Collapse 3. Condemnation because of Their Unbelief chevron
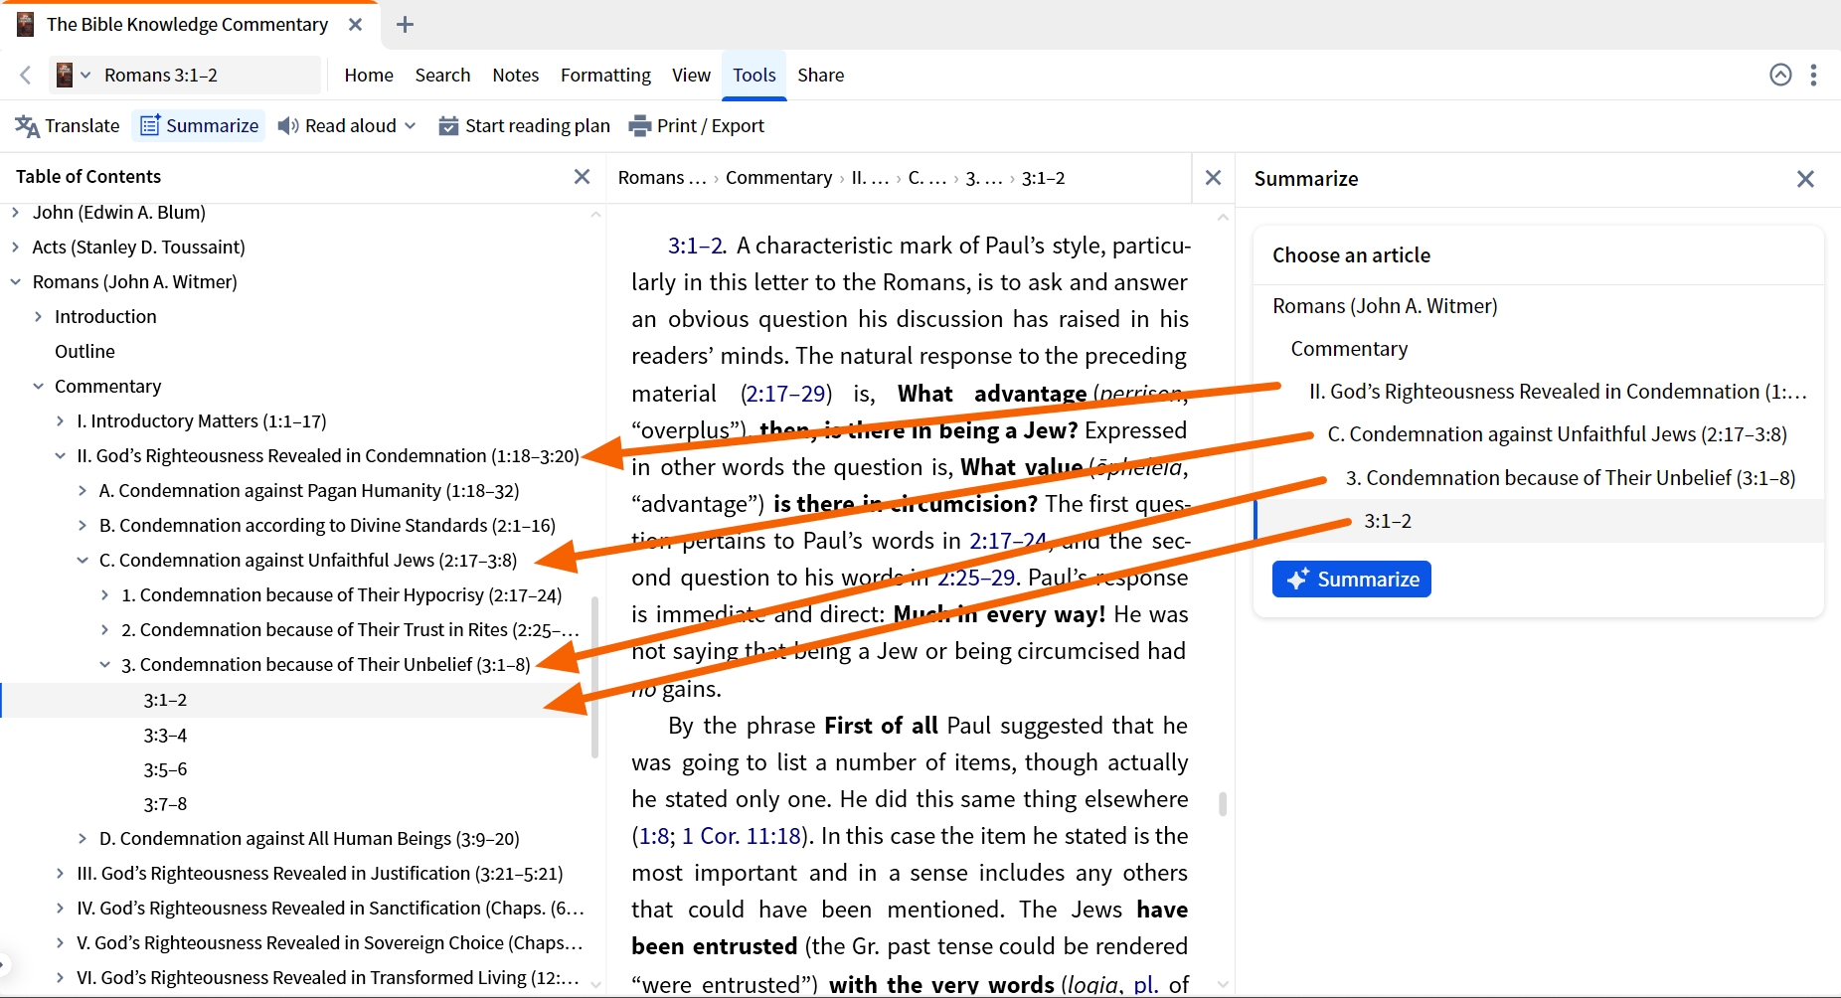The height and width of the screenshot is (998, 1841). (104, 664)
